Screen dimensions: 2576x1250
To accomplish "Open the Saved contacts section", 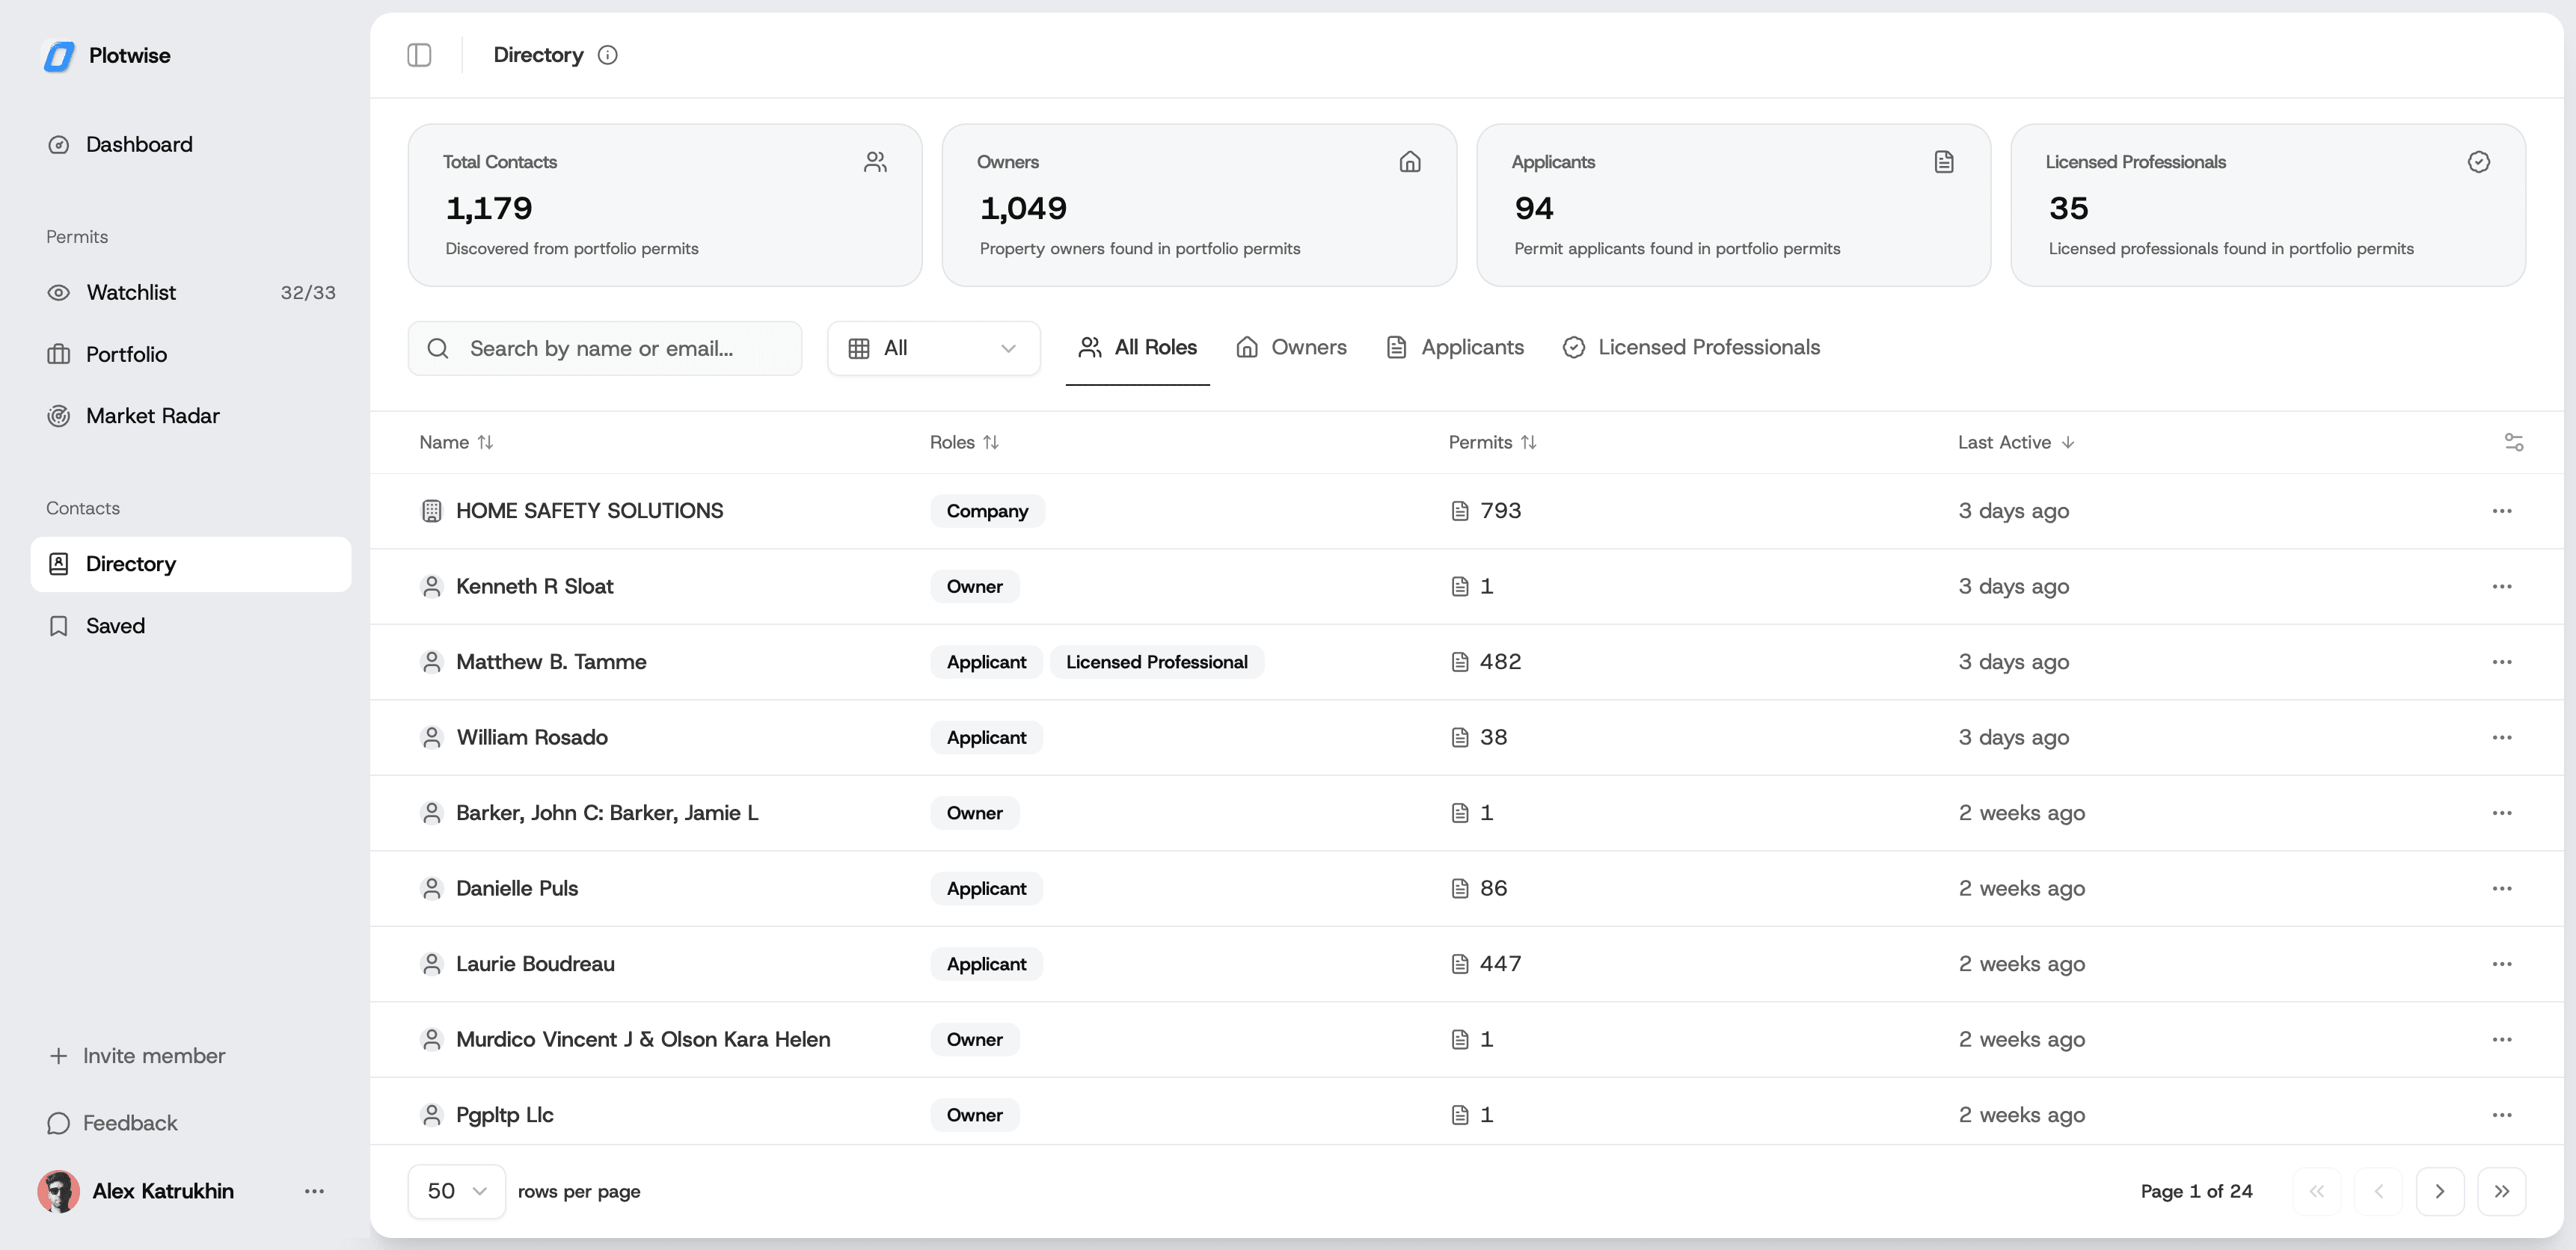I will [x=116, y=626].
